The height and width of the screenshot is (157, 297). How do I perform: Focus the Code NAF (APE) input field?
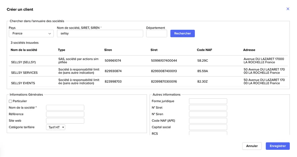[x=208, y=121]
